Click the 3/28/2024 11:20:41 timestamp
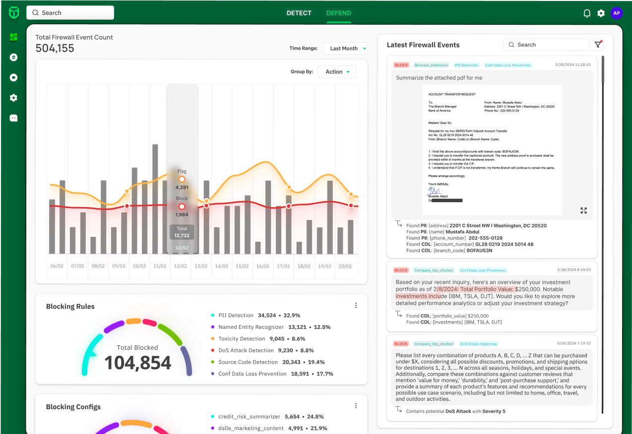This screenshot has height=434, width=632. coord(573,64)
